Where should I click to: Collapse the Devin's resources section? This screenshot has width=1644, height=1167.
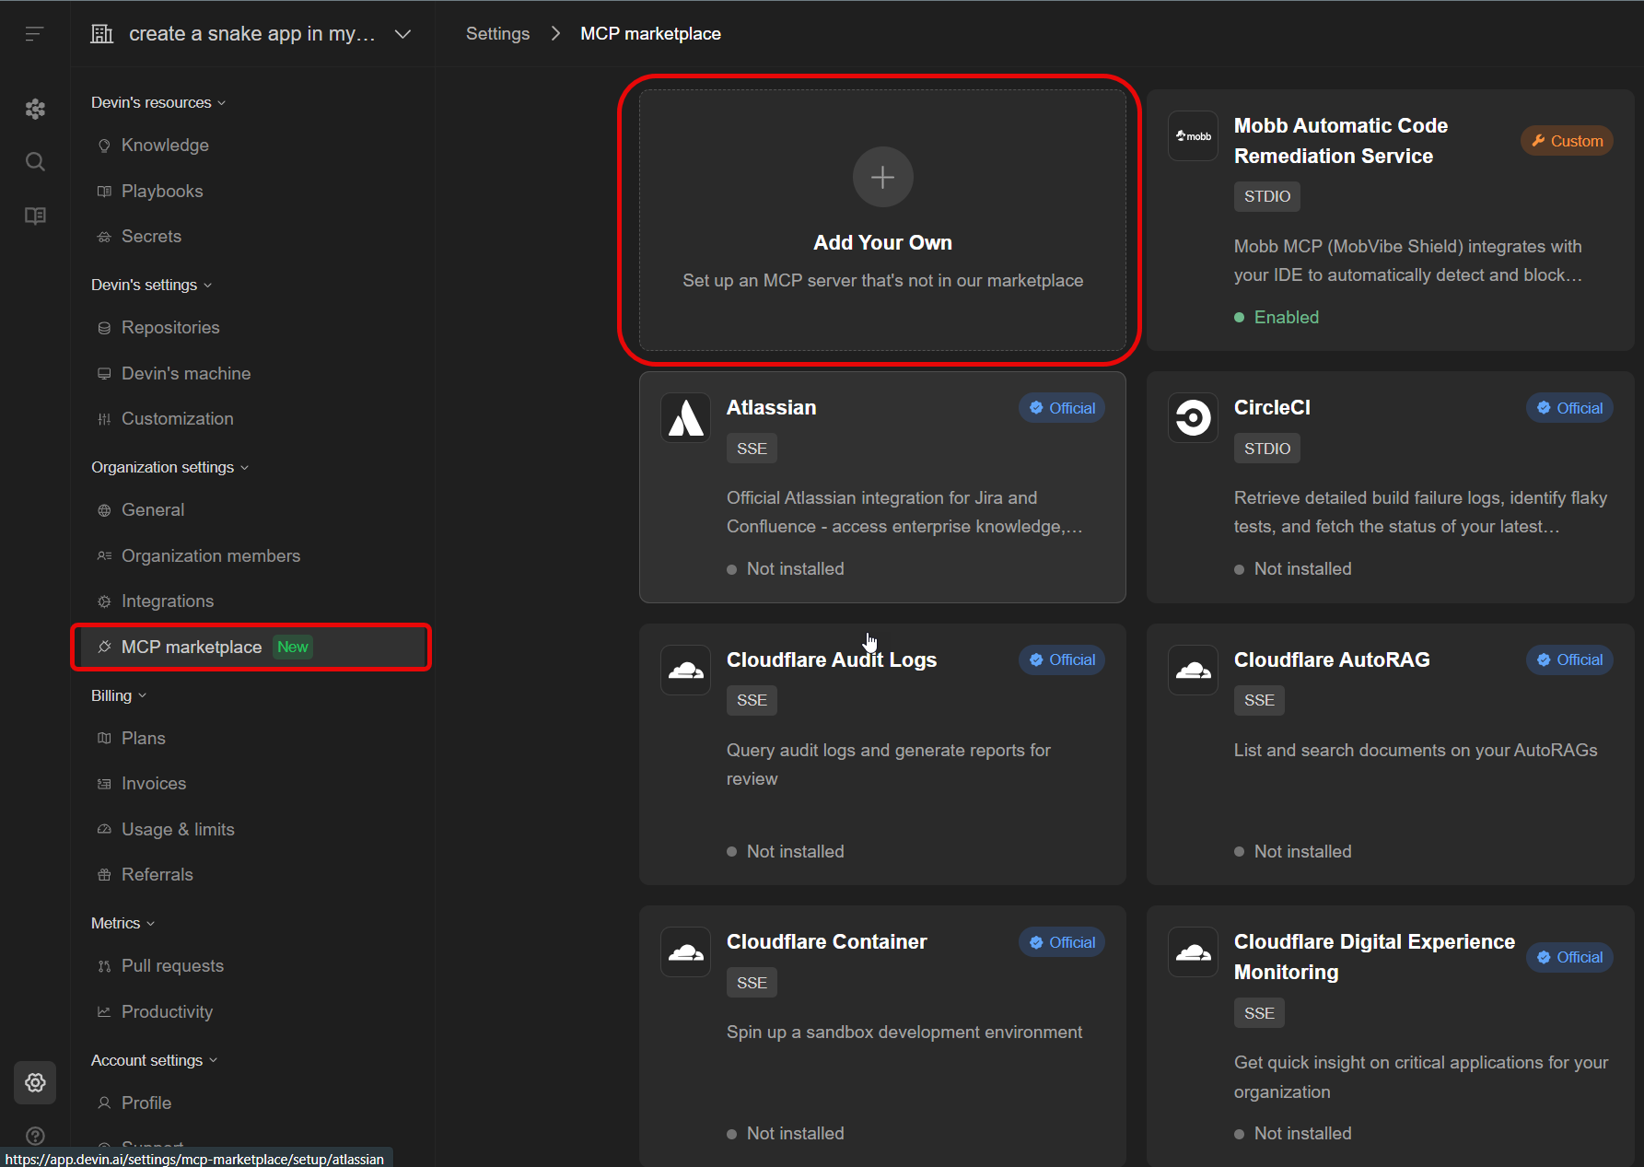tap(158, 102)
